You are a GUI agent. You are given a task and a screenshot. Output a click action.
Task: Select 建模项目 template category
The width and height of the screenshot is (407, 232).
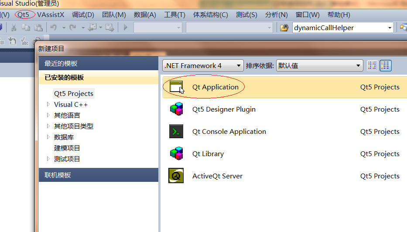tap(67, 148)
